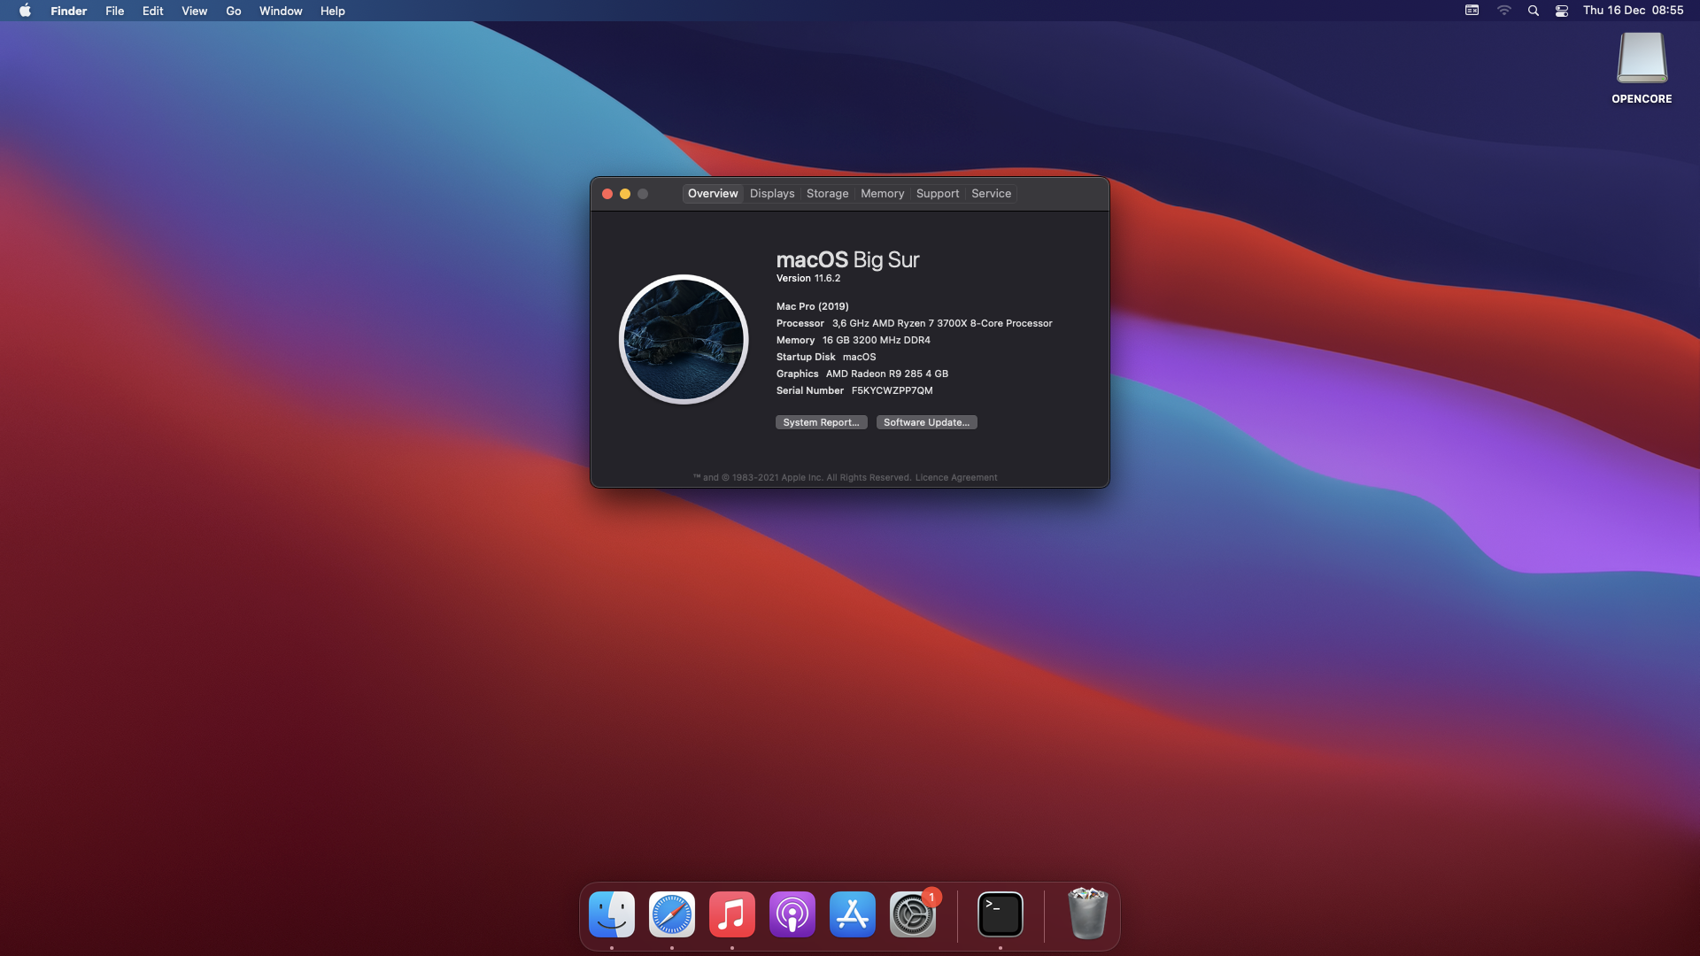Open the OPENCORE drive on desktop
The image size is (1700, 956).
(1642, 58)
